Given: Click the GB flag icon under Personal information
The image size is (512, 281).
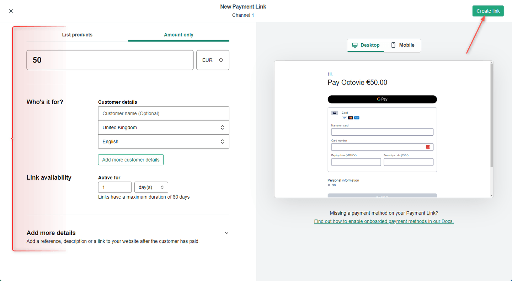Looking at the screenshot, I should (x=329, y=185).
